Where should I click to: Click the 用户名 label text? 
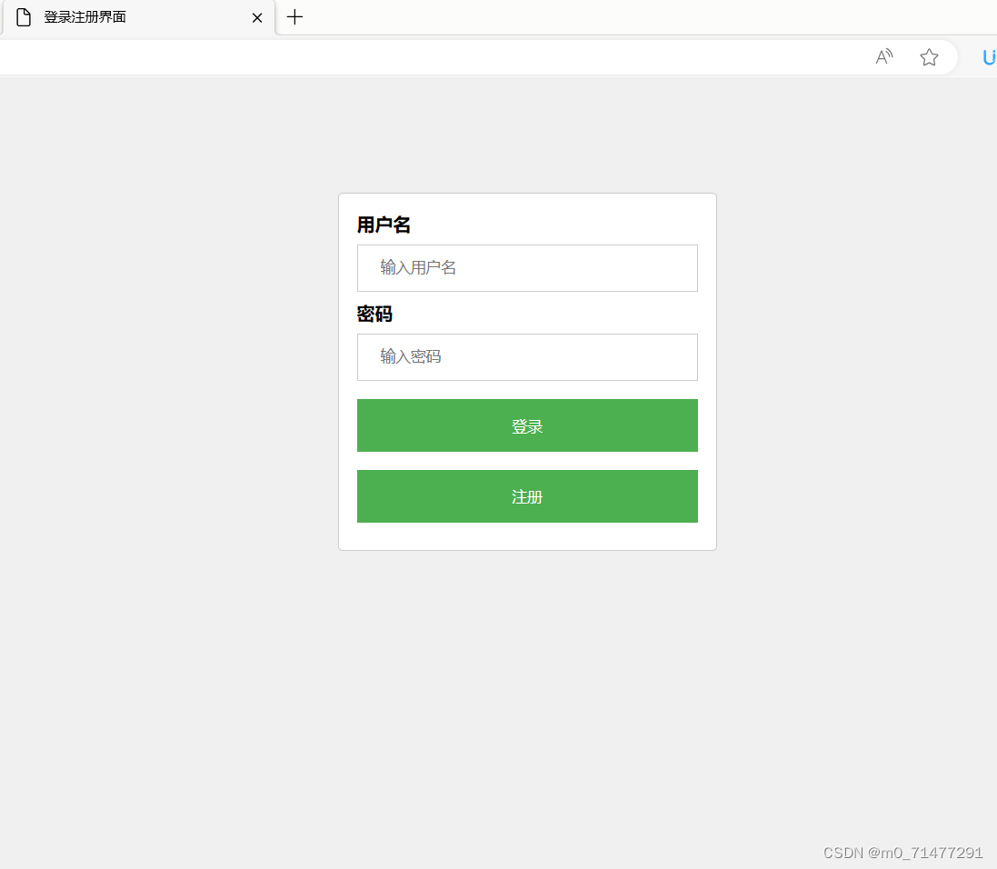click(384, 225)
